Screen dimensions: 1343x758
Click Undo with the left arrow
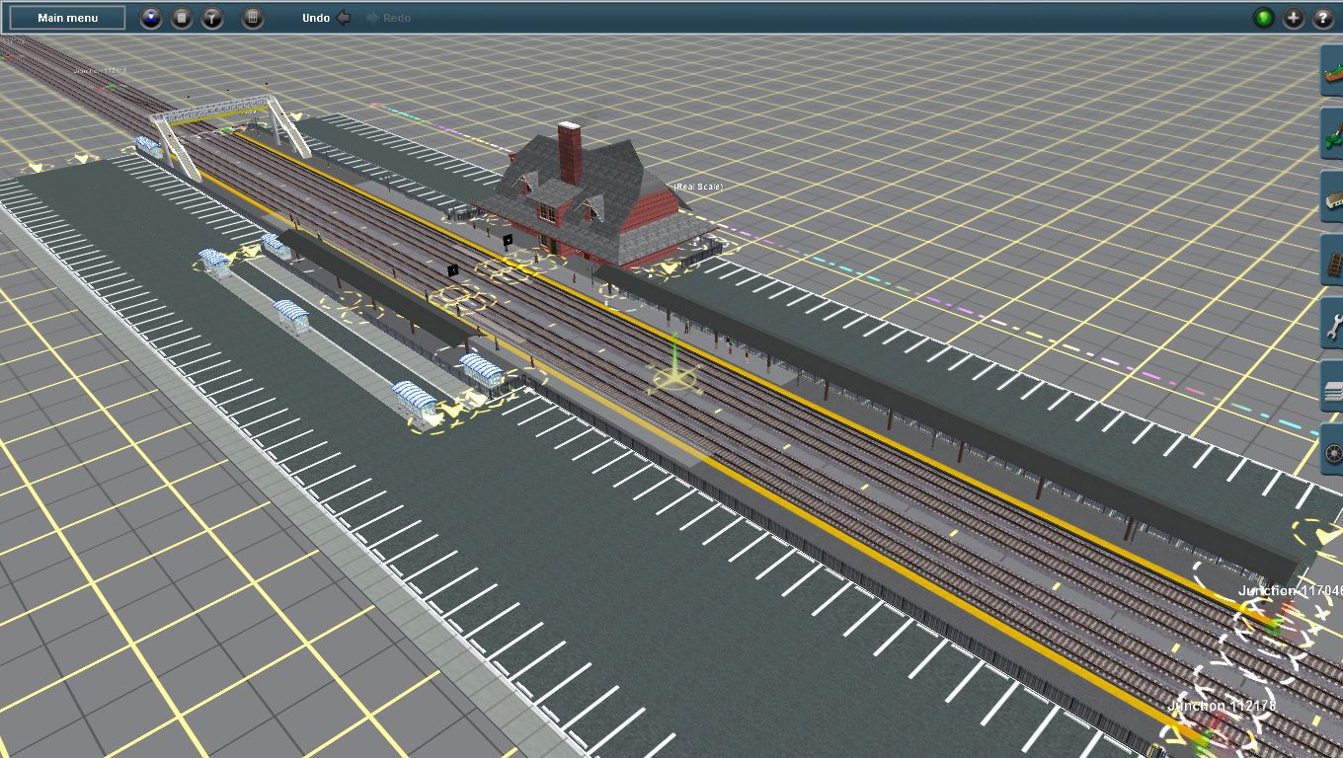tap(326, 18)
